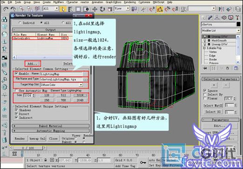Expand the Automatic Mapping rollout

point(51,131)
